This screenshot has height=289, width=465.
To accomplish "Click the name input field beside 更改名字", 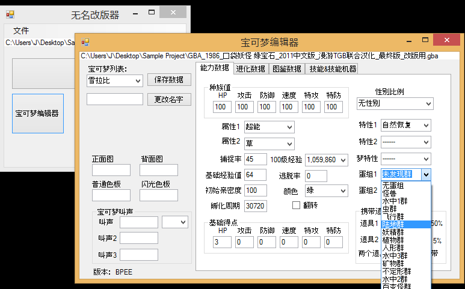I will click(115, 99).
